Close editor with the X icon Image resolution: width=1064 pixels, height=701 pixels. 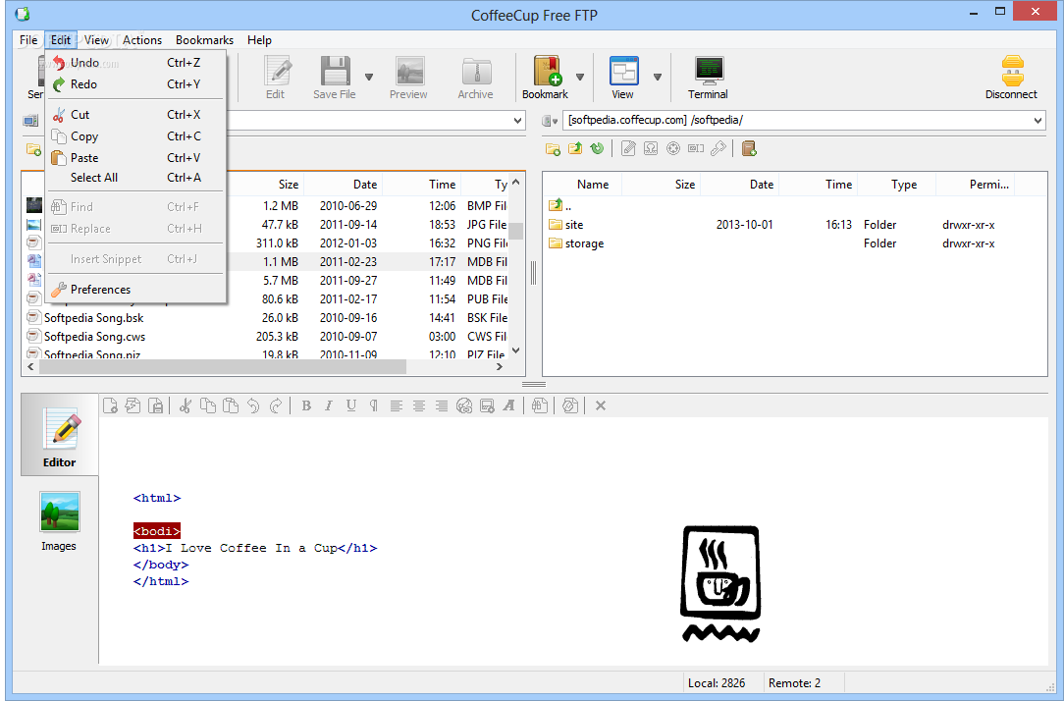601,405
